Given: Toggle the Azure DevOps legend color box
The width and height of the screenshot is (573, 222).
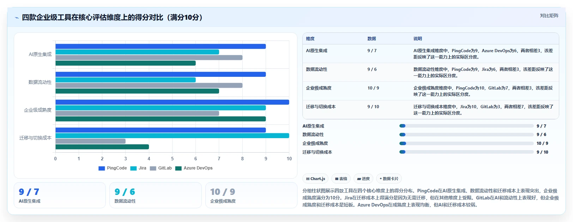Looking at the screenshot, I should pyautogui.click(x=178, y=168).
